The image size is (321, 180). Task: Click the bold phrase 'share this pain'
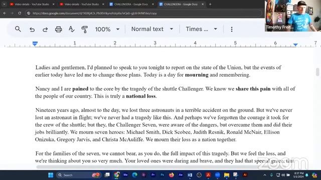(x=253, y=89)
